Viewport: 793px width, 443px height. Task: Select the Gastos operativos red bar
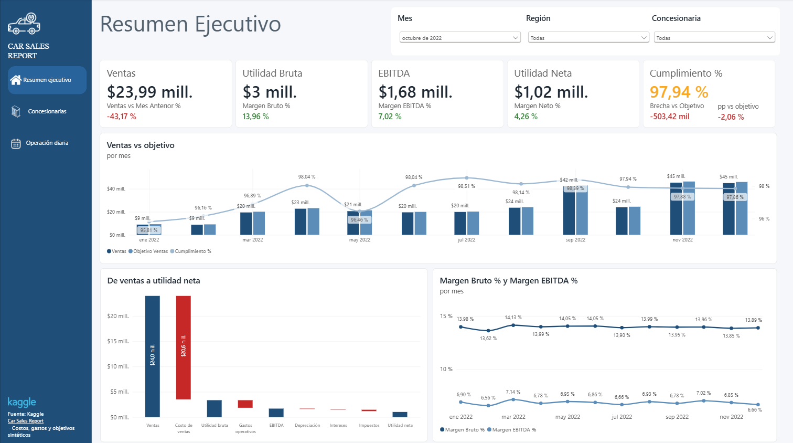(245, 404)
